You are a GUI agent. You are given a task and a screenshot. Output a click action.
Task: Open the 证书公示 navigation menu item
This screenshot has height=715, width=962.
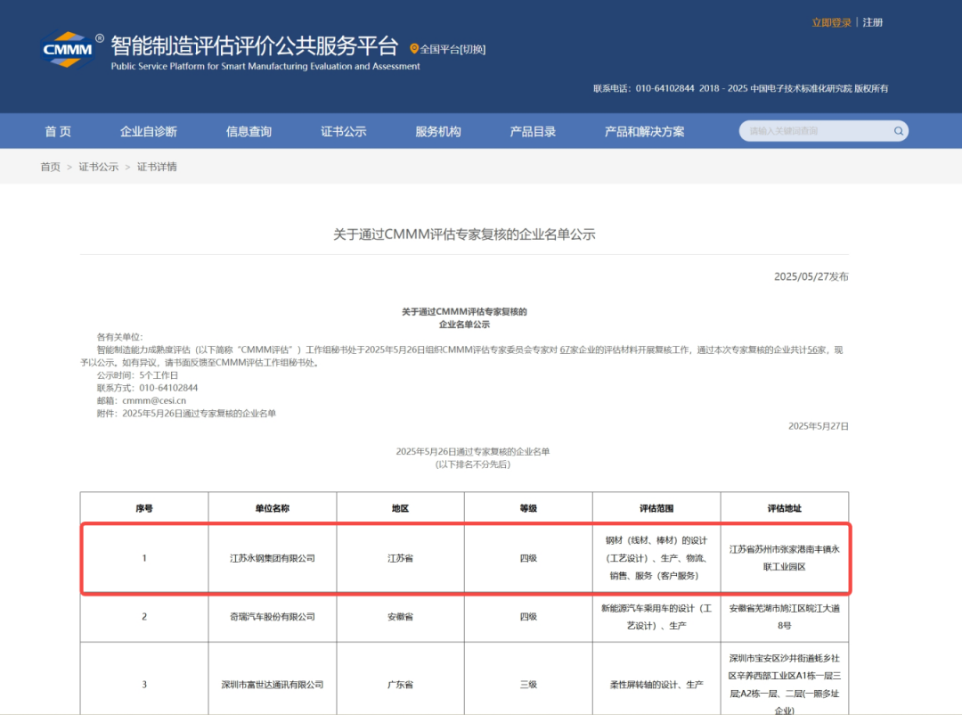click(344, 131)
